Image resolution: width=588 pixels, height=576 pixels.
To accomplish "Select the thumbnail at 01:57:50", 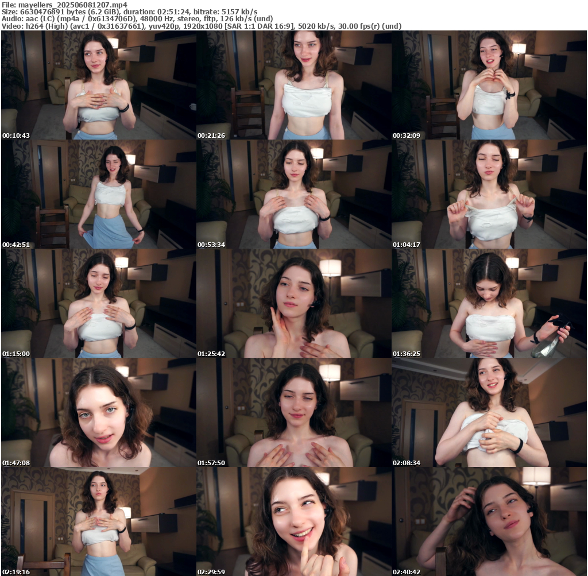I will [x=294, y=412].
